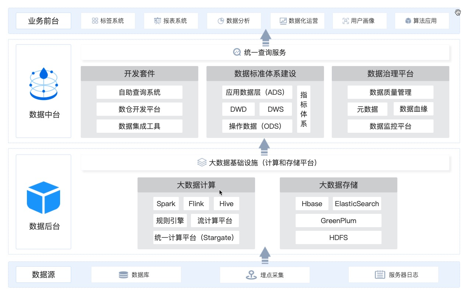The width and height of the screenshot is (470, 295).
Task: Click the 数据化运营 line chart icon
Action: 283,21
